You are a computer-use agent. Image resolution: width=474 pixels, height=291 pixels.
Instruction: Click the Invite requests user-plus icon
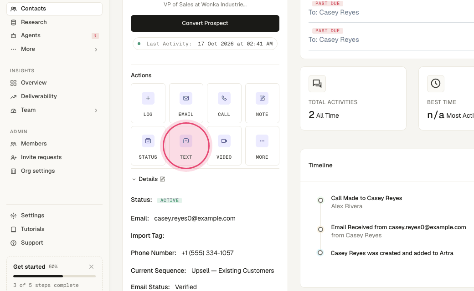(x=13, y=158)
